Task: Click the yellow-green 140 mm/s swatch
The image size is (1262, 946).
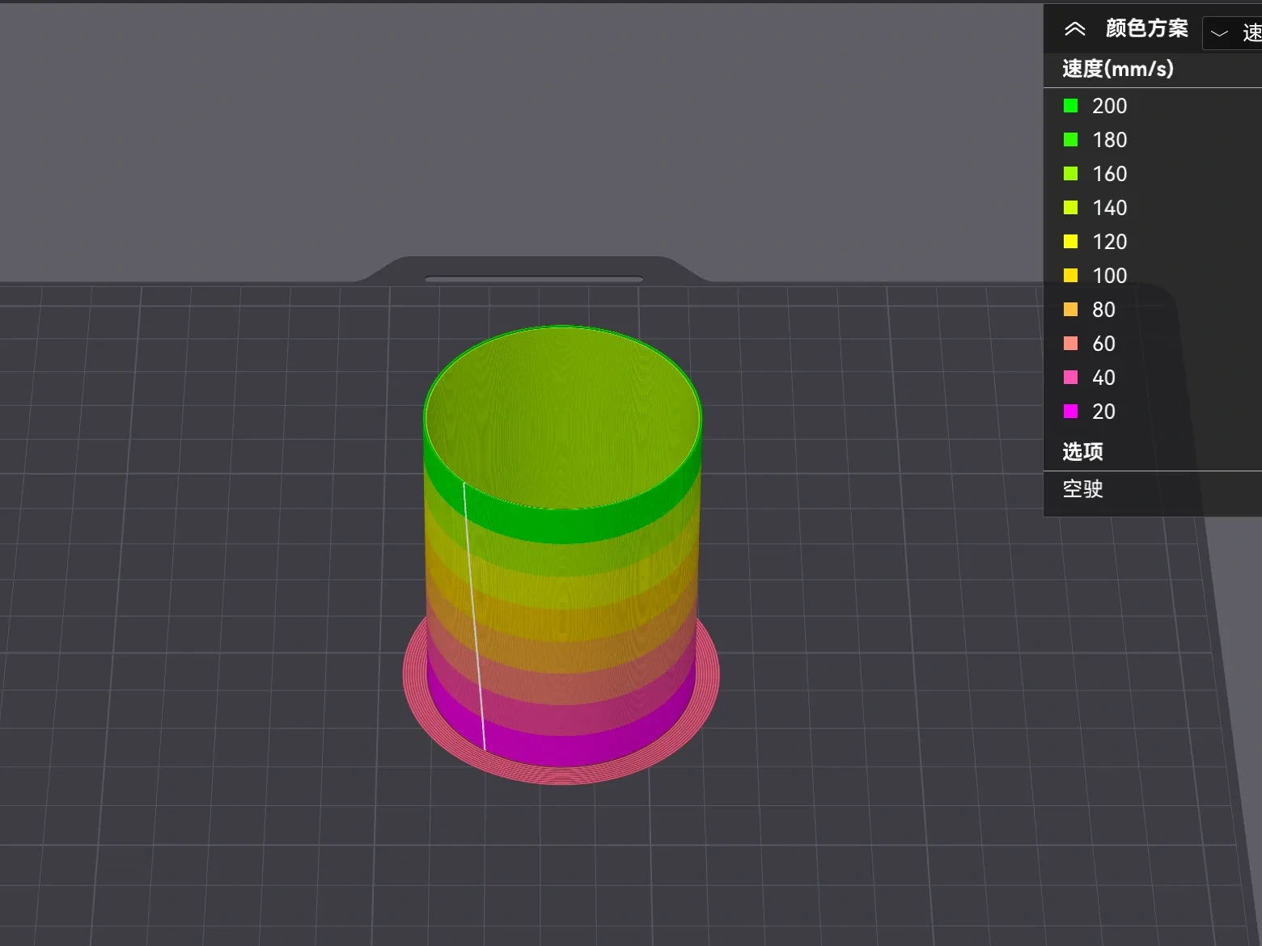Action: point(1072,207)
